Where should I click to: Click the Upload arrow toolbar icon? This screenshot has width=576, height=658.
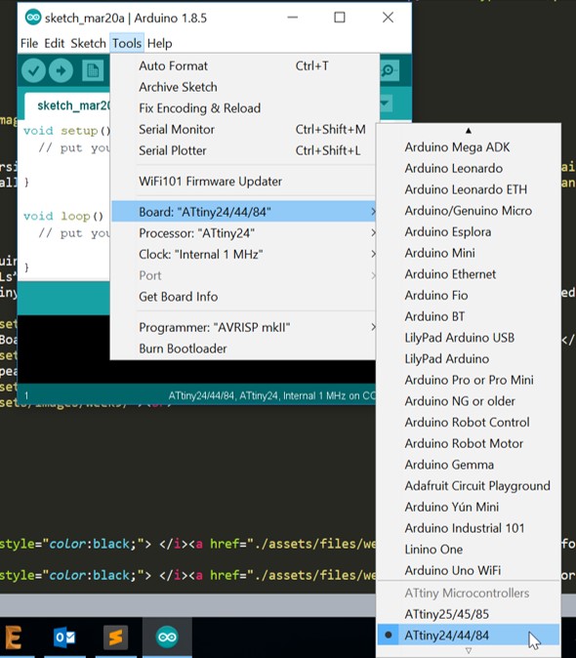pyautogui.click(x=61, y=70)
